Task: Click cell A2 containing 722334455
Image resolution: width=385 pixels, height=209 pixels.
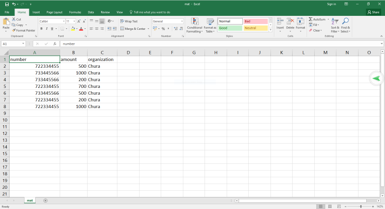Action: pos(35,66)
